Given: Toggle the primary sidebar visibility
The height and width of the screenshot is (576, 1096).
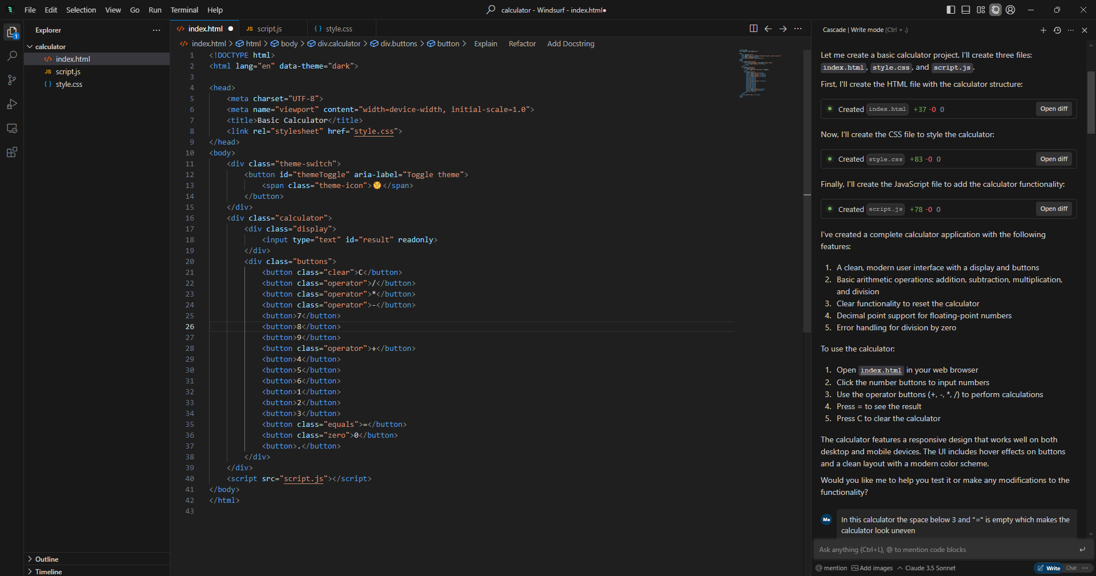Looking at the screenshot, I should pos(950,10).
